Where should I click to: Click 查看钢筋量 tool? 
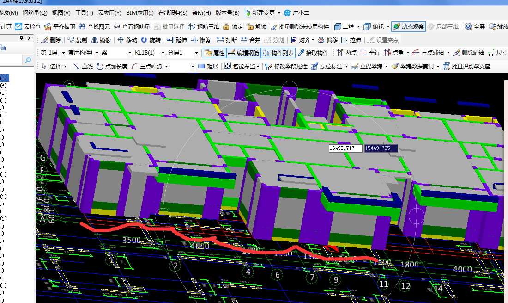click(x=132, y=26)
